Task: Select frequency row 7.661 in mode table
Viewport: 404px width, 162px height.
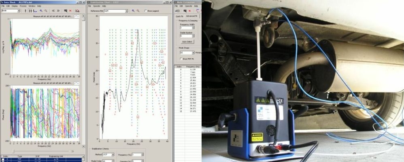Action: (x=188, y=72)
